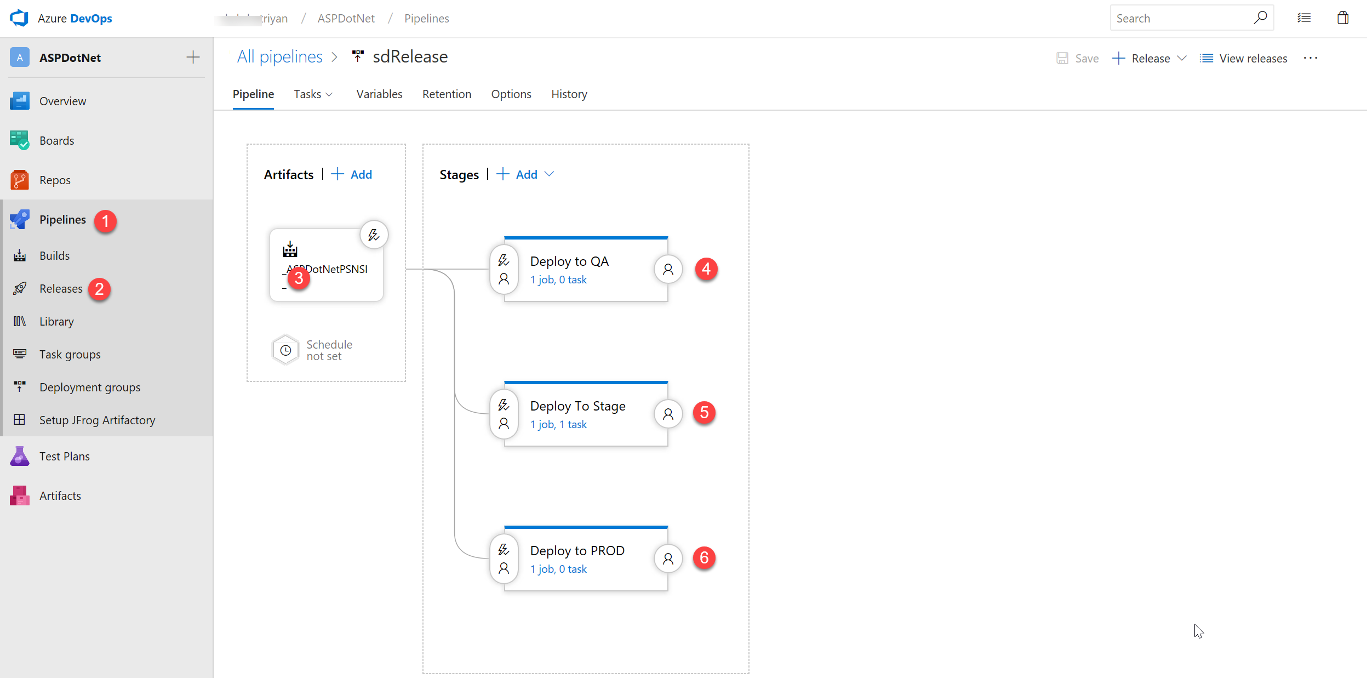
Task: Open the Overview section icon
Action: click(x=20, y=101)
